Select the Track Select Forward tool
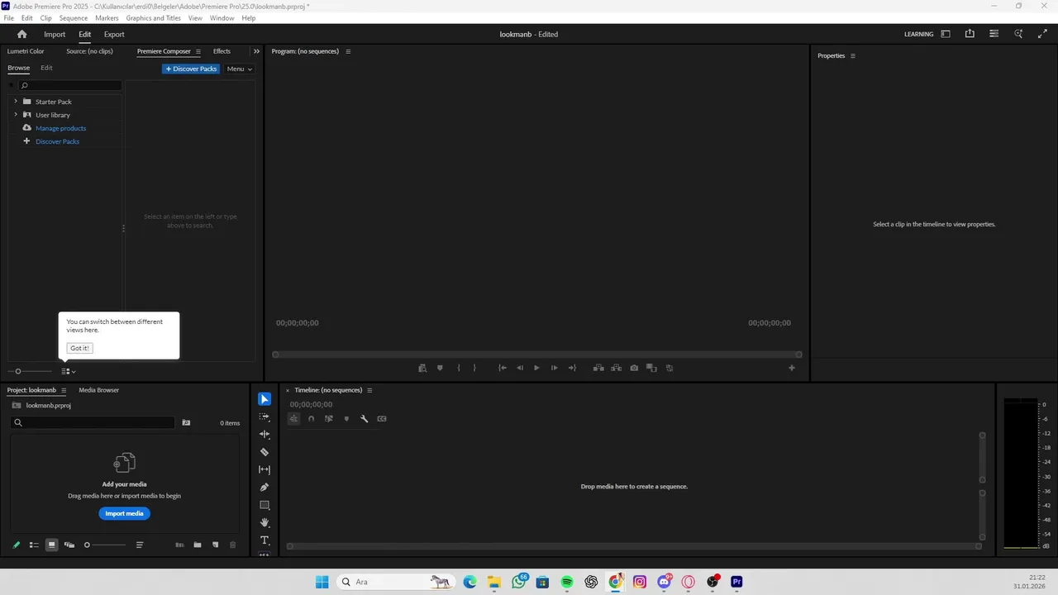 point(264,417)
